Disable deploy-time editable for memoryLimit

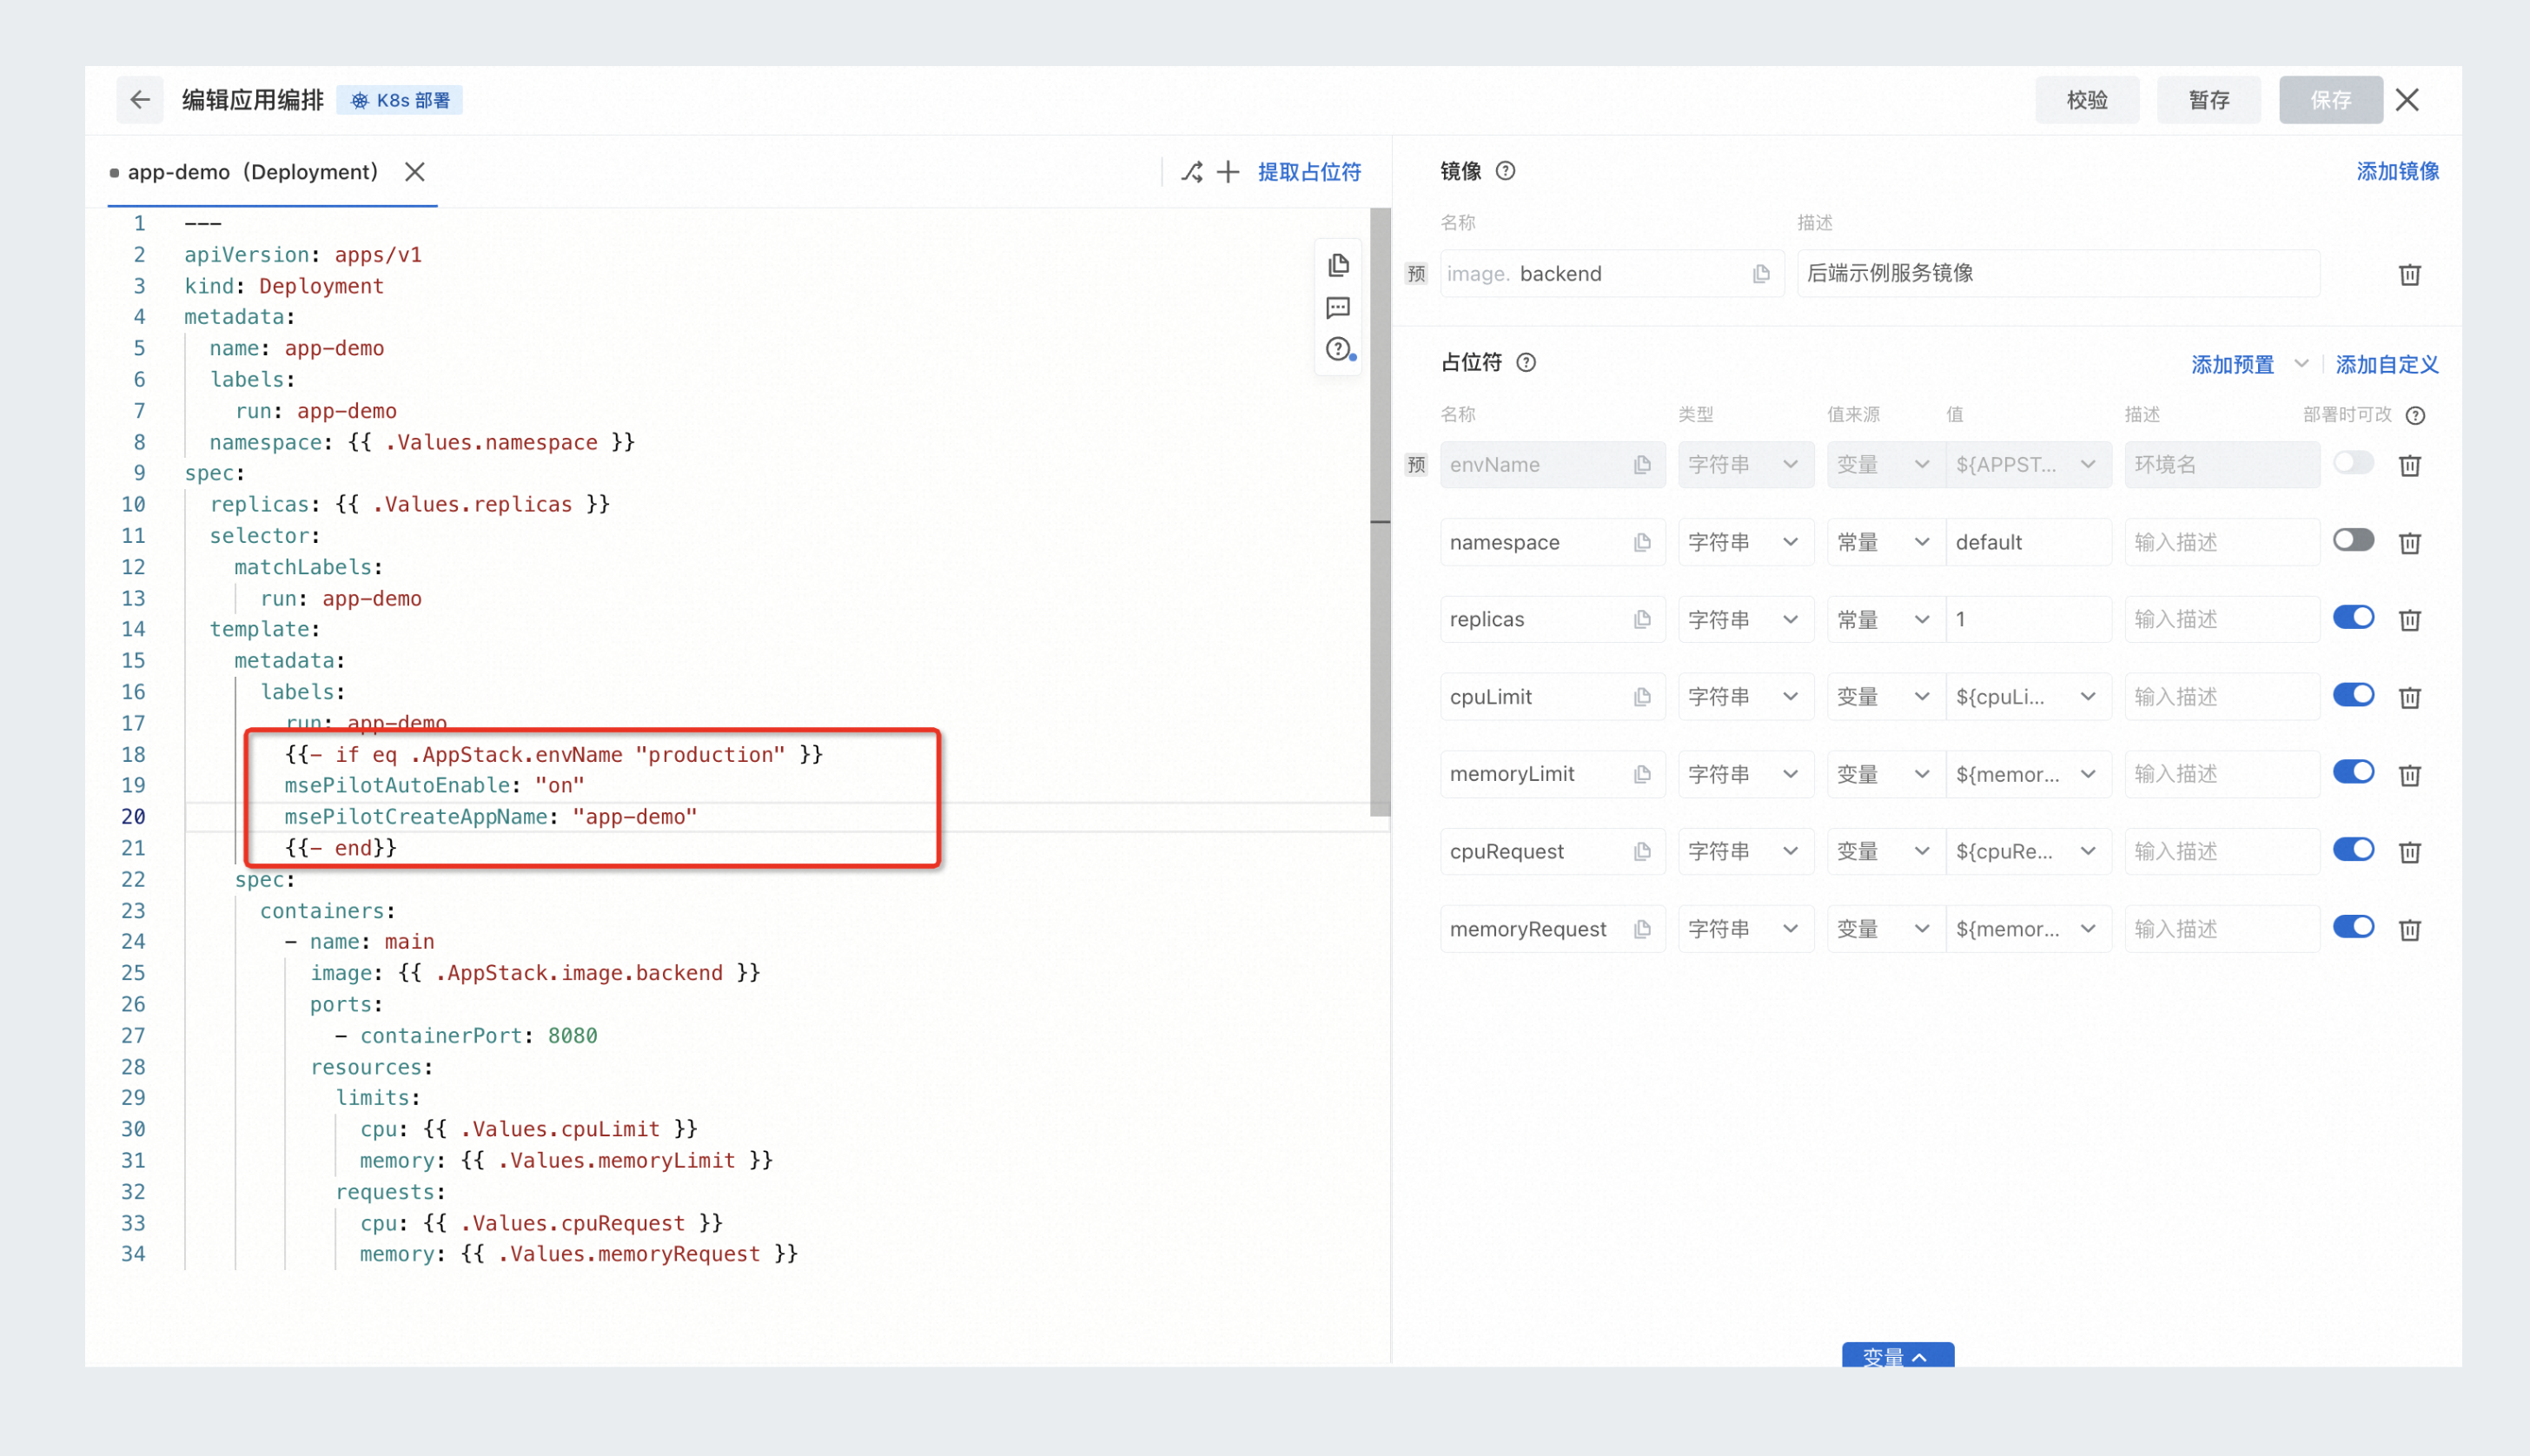(x=2353, y=772)
